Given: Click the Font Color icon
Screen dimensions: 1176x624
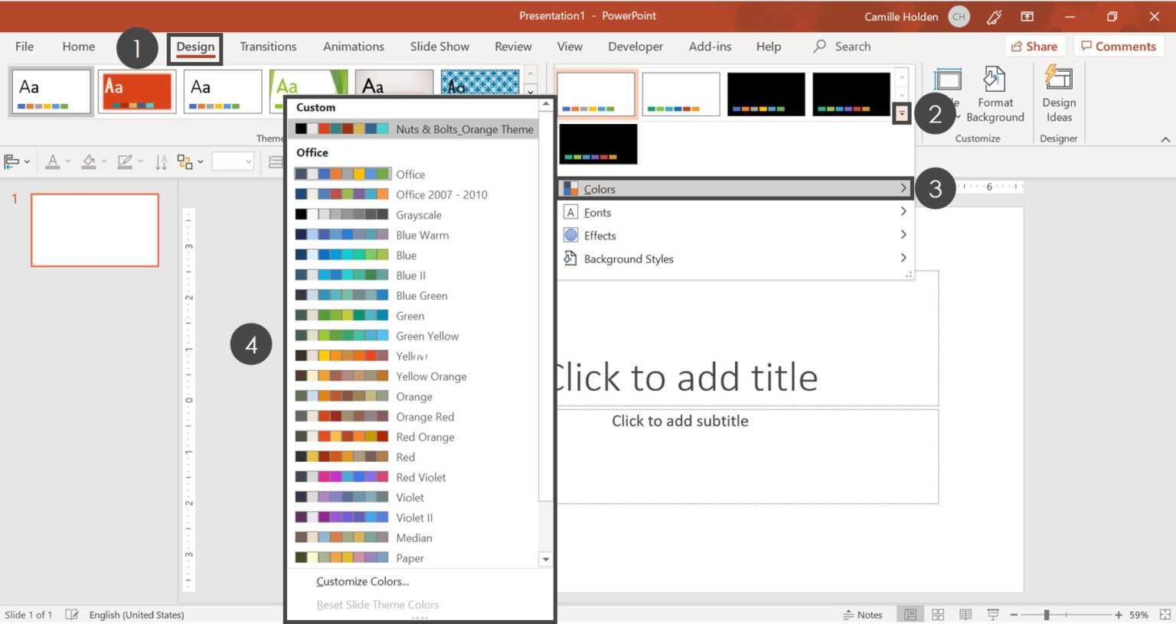Looking at the screenshot, I should [54, 161].
